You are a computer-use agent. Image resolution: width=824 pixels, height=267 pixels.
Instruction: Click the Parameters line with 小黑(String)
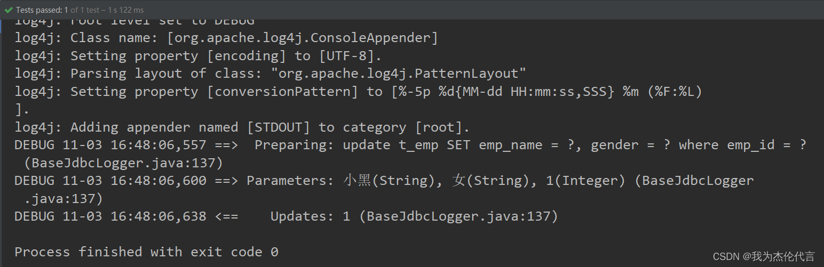pyautogui.click(x=384, y=181)
